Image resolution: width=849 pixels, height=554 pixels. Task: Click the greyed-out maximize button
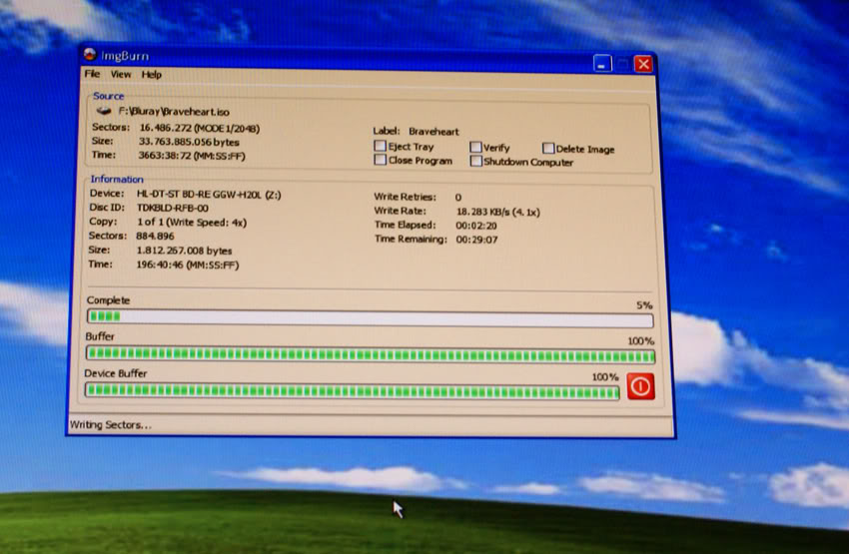[622, 64]
